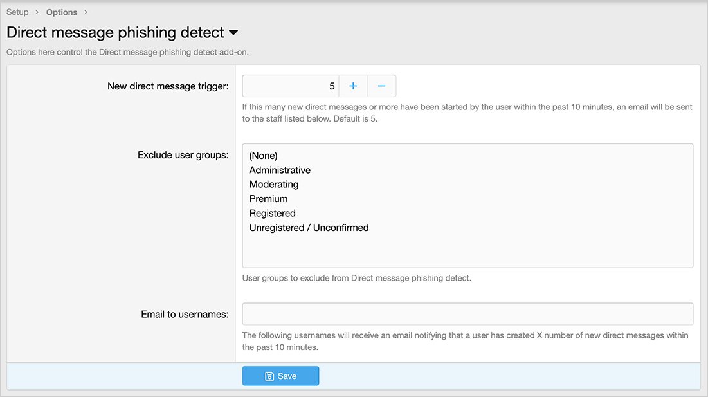The width and height of the screenshot is (708, 397).
Task: Select (None) in exclude user groups
Action: pos(263,156)
